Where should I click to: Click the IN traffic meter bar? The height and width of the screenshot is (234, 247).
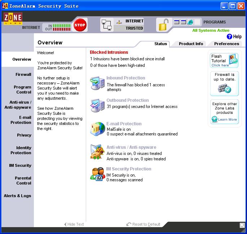tap(62, 26)
